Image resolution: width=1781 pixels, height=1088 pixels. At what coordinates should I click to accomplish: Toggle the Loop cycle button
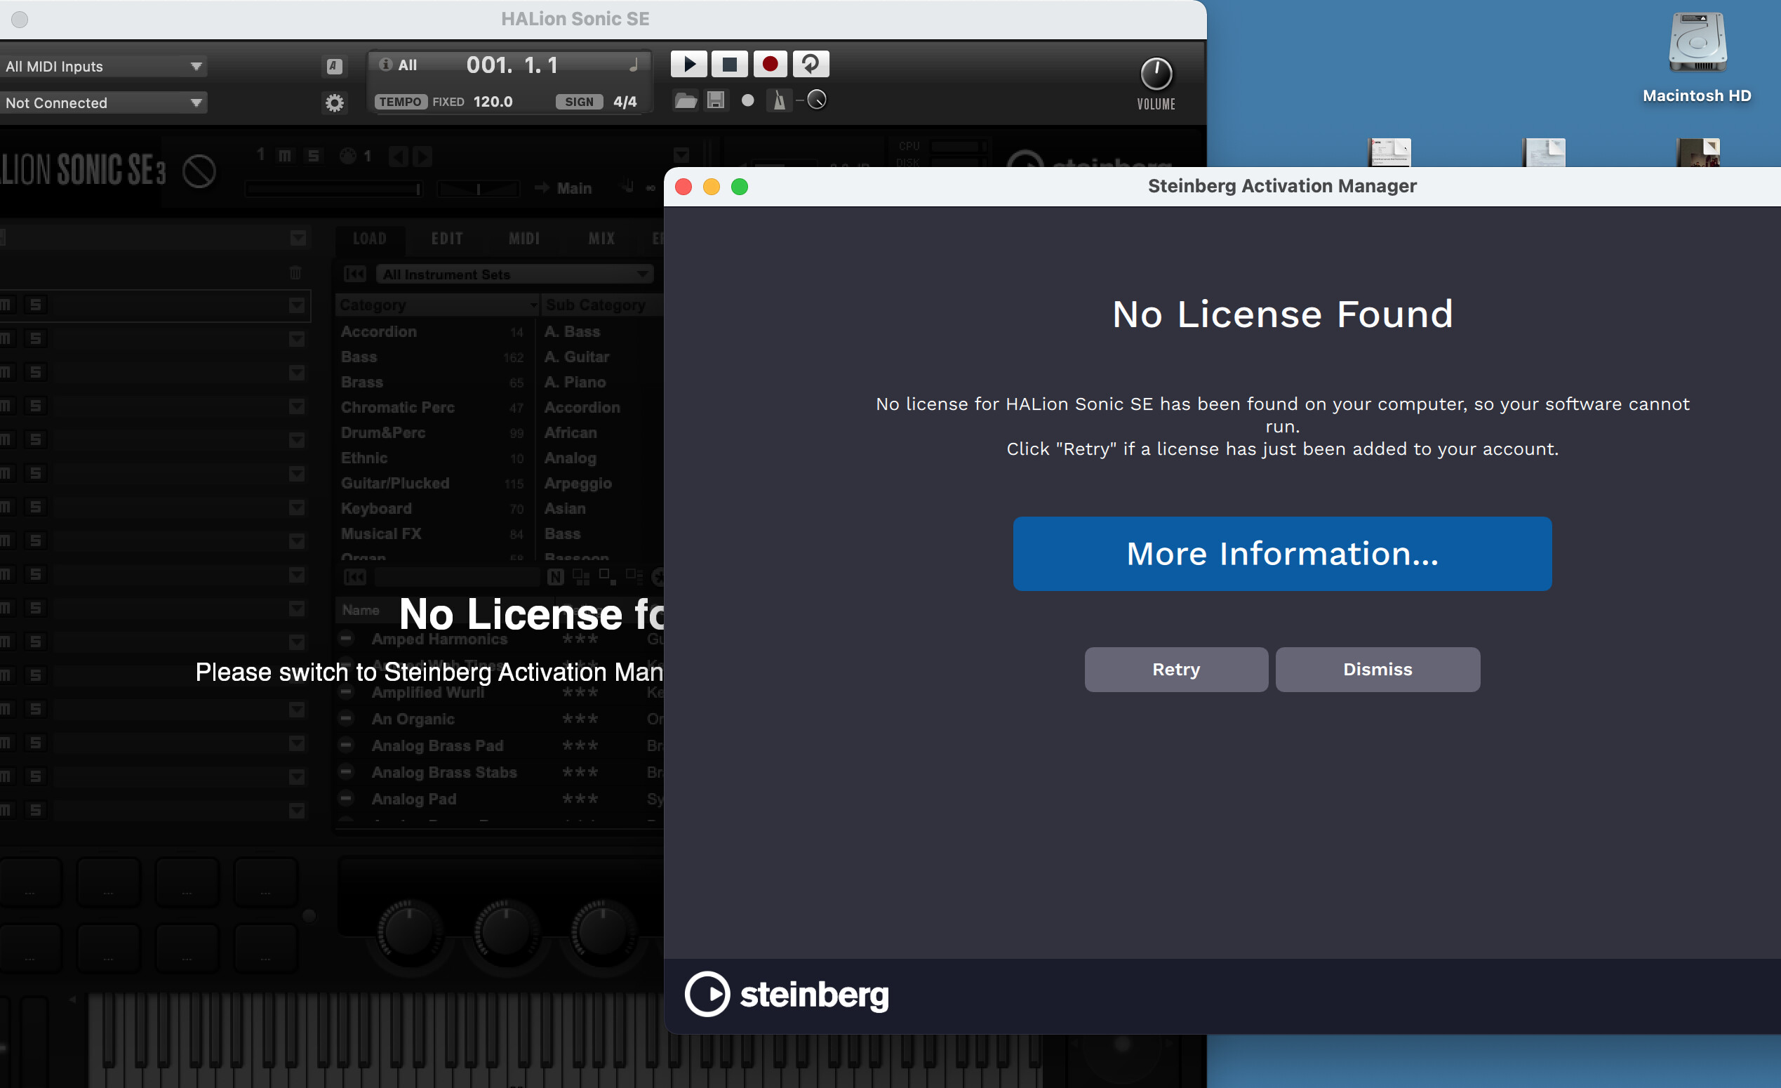(811, 65)
